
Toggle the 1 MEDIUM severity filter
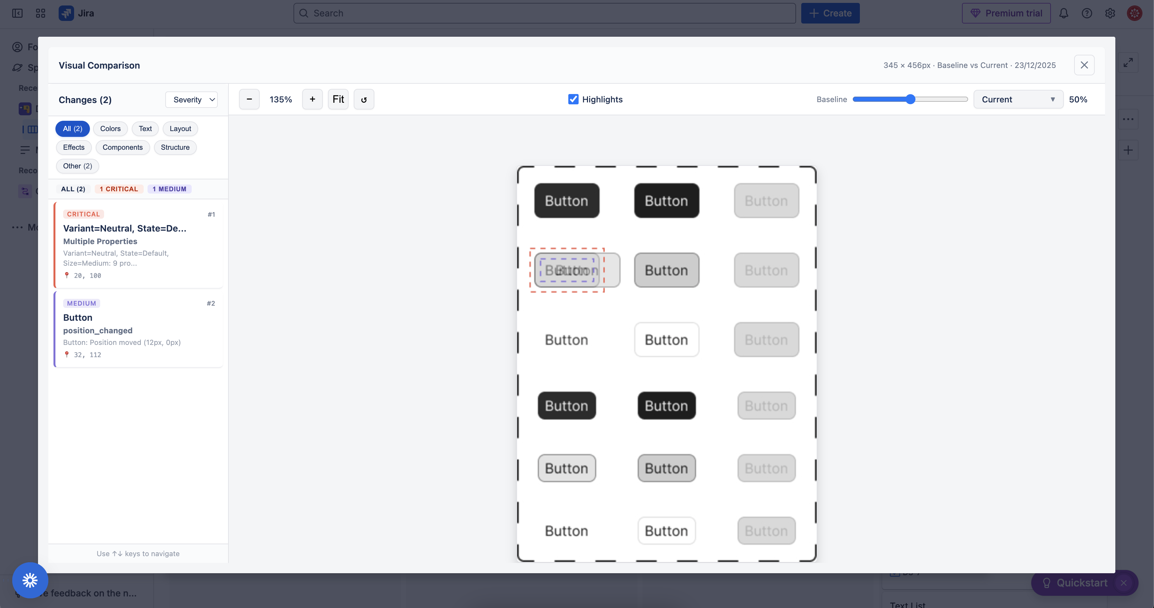click(x=169, y=189)
